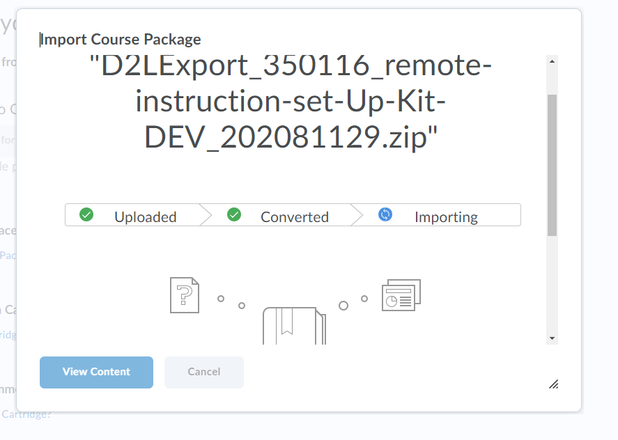Click the View Content button
Image resolution: width=618 pixels, height=440 pixels.
pyautogui.click(x=97, y=372)
